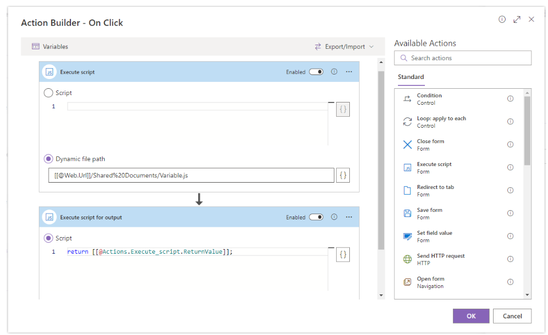
Task: Switch to the Standard tab
Action: [x=411, y=77]
